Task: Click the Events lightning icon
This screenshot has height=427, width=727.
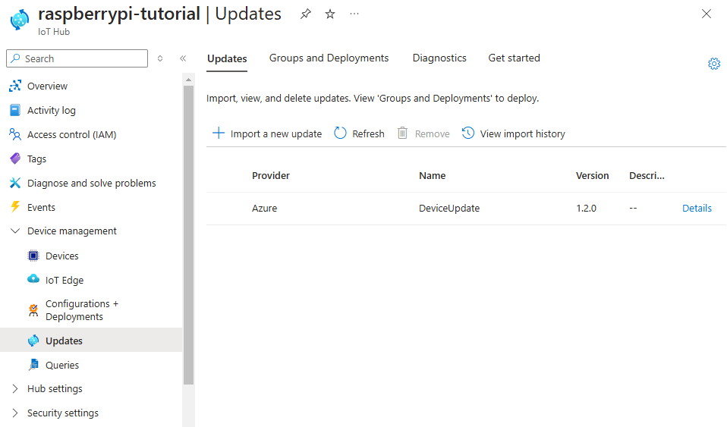Action: pos(15,207)
